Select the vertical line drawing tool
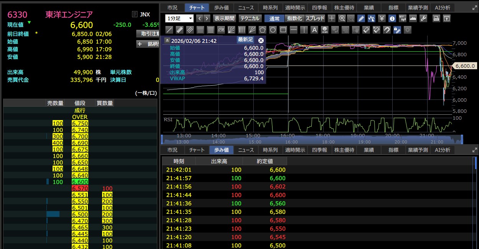 pyautogui.click(x=304, y=29)
